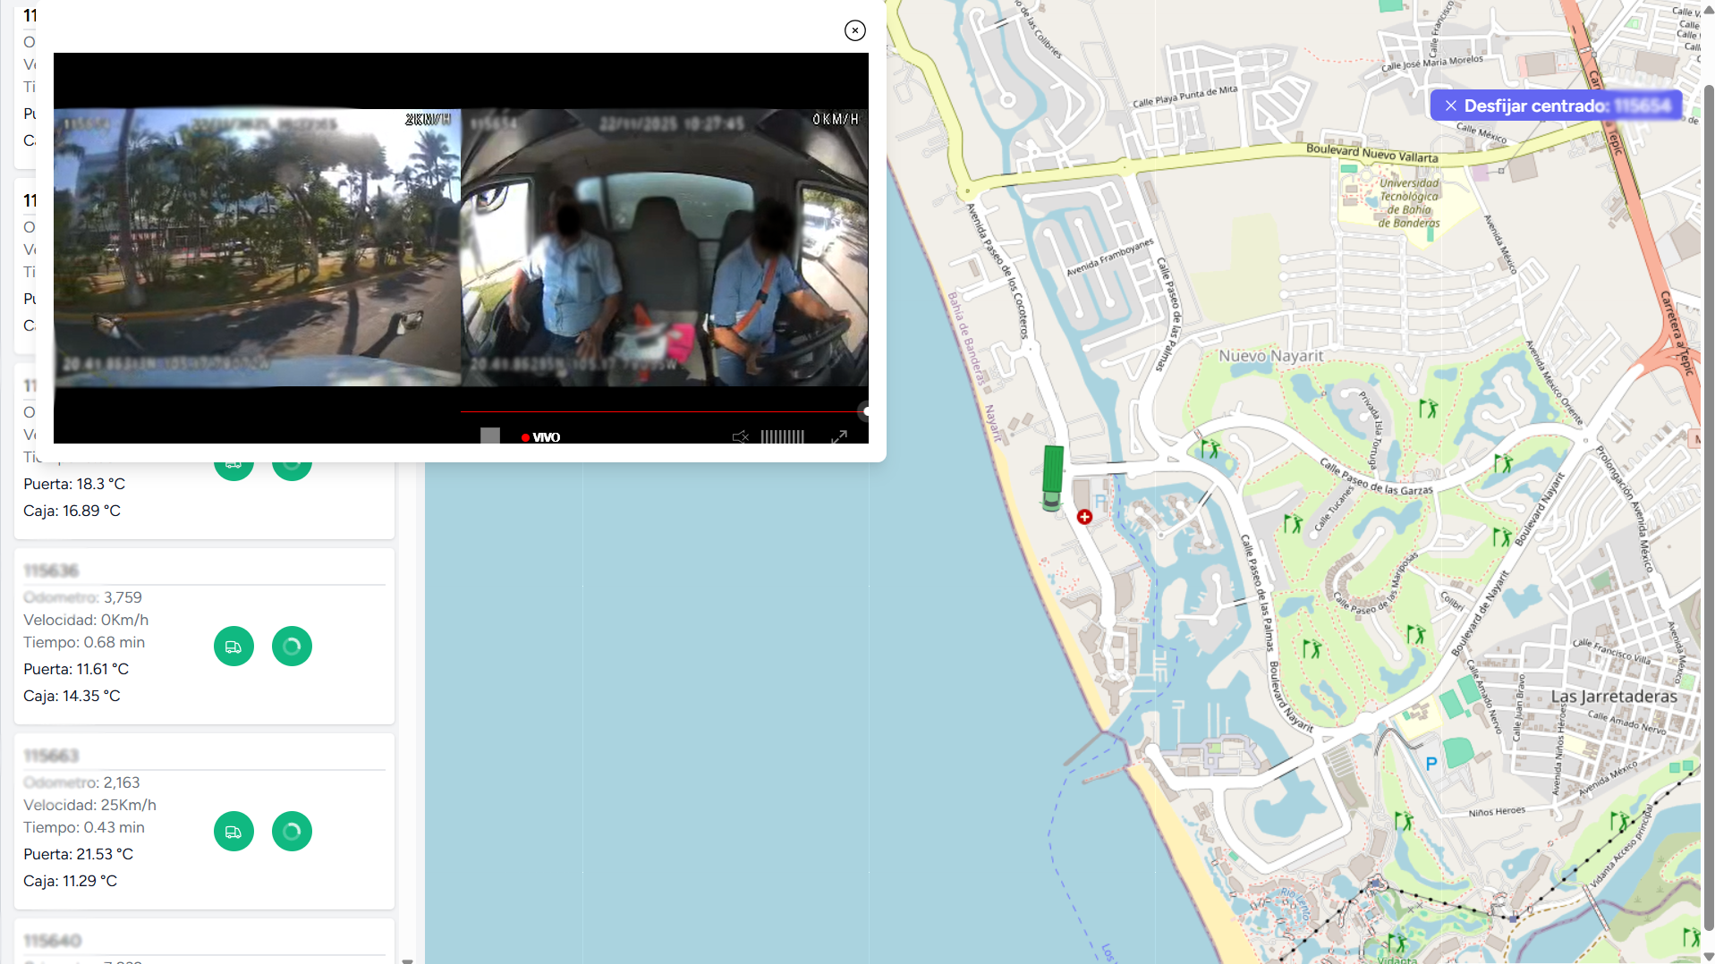Screen dimensions: 1715x964
Task: Click truck icon for vehicle 115663
Action: tap(233, 832)
